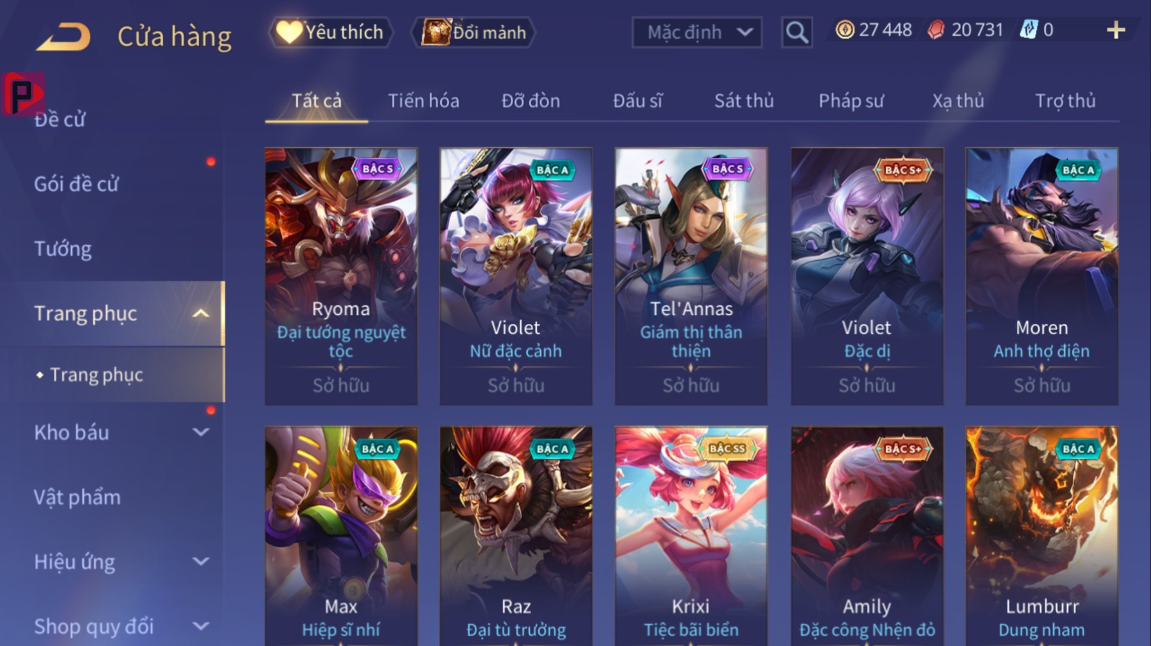
Task: Open Đổi mảnh chest icon
Action: 473,32
